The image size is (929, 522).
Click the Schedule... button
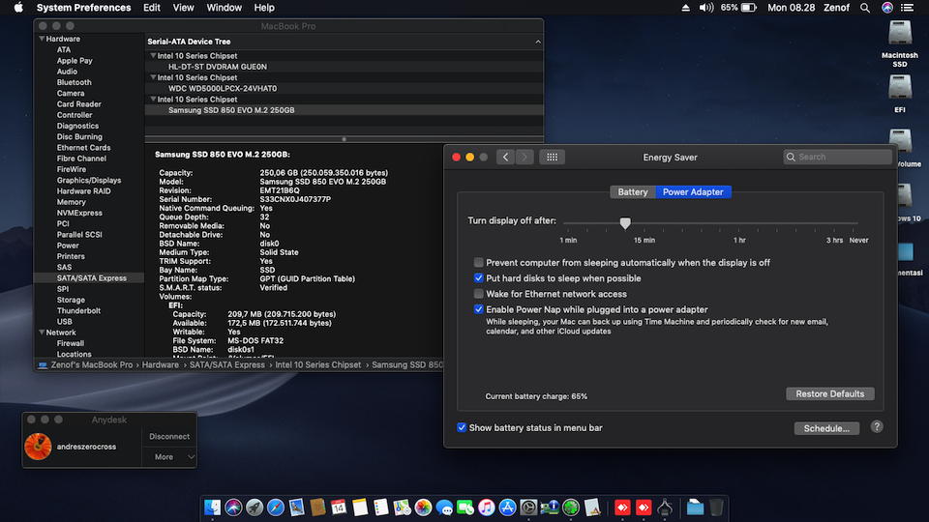[x=825, y=428]
